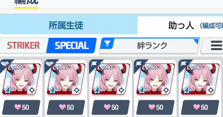223x117 pixels.
Task: Click the bond 50 badge on first card
Action: pos(21,107)
